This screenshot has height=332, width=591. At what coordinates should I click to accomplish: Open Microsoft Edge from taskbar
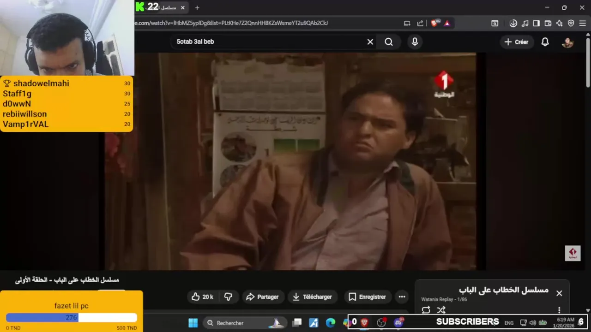click(331, 323)
